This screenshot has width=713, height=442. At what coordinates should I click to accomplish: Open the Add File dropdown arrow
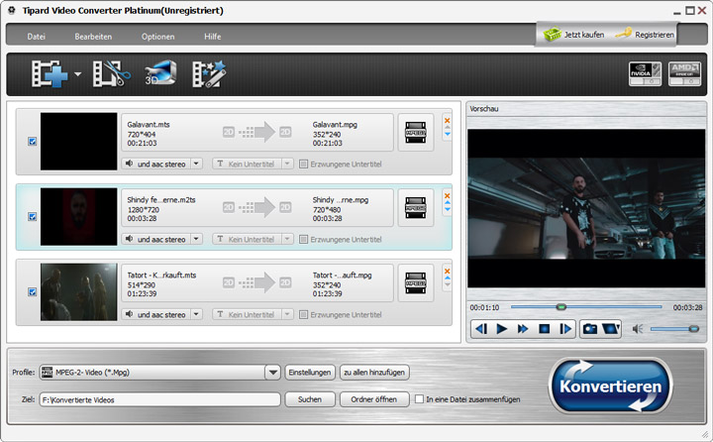tap(78, 73)
